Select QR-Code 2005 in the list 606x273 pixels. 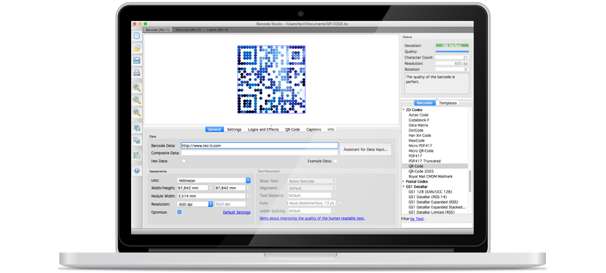(x=421, y=171)
